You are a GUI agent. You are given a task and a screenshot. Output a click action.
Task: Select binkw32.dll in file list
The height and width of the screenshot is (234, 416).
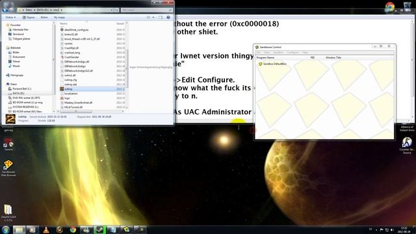coord(69,34)
